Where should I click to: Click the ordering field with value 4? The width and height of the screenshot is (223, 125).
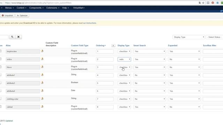(105, 75)
